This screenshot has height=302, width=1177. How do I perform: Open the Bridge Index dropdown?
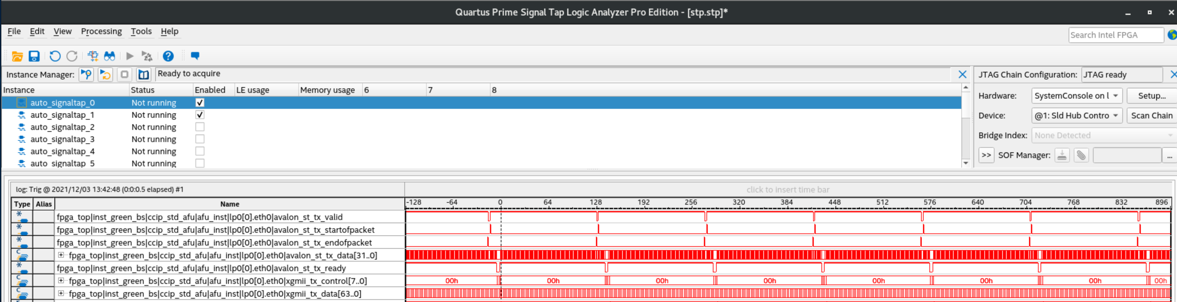point(1103,135)
